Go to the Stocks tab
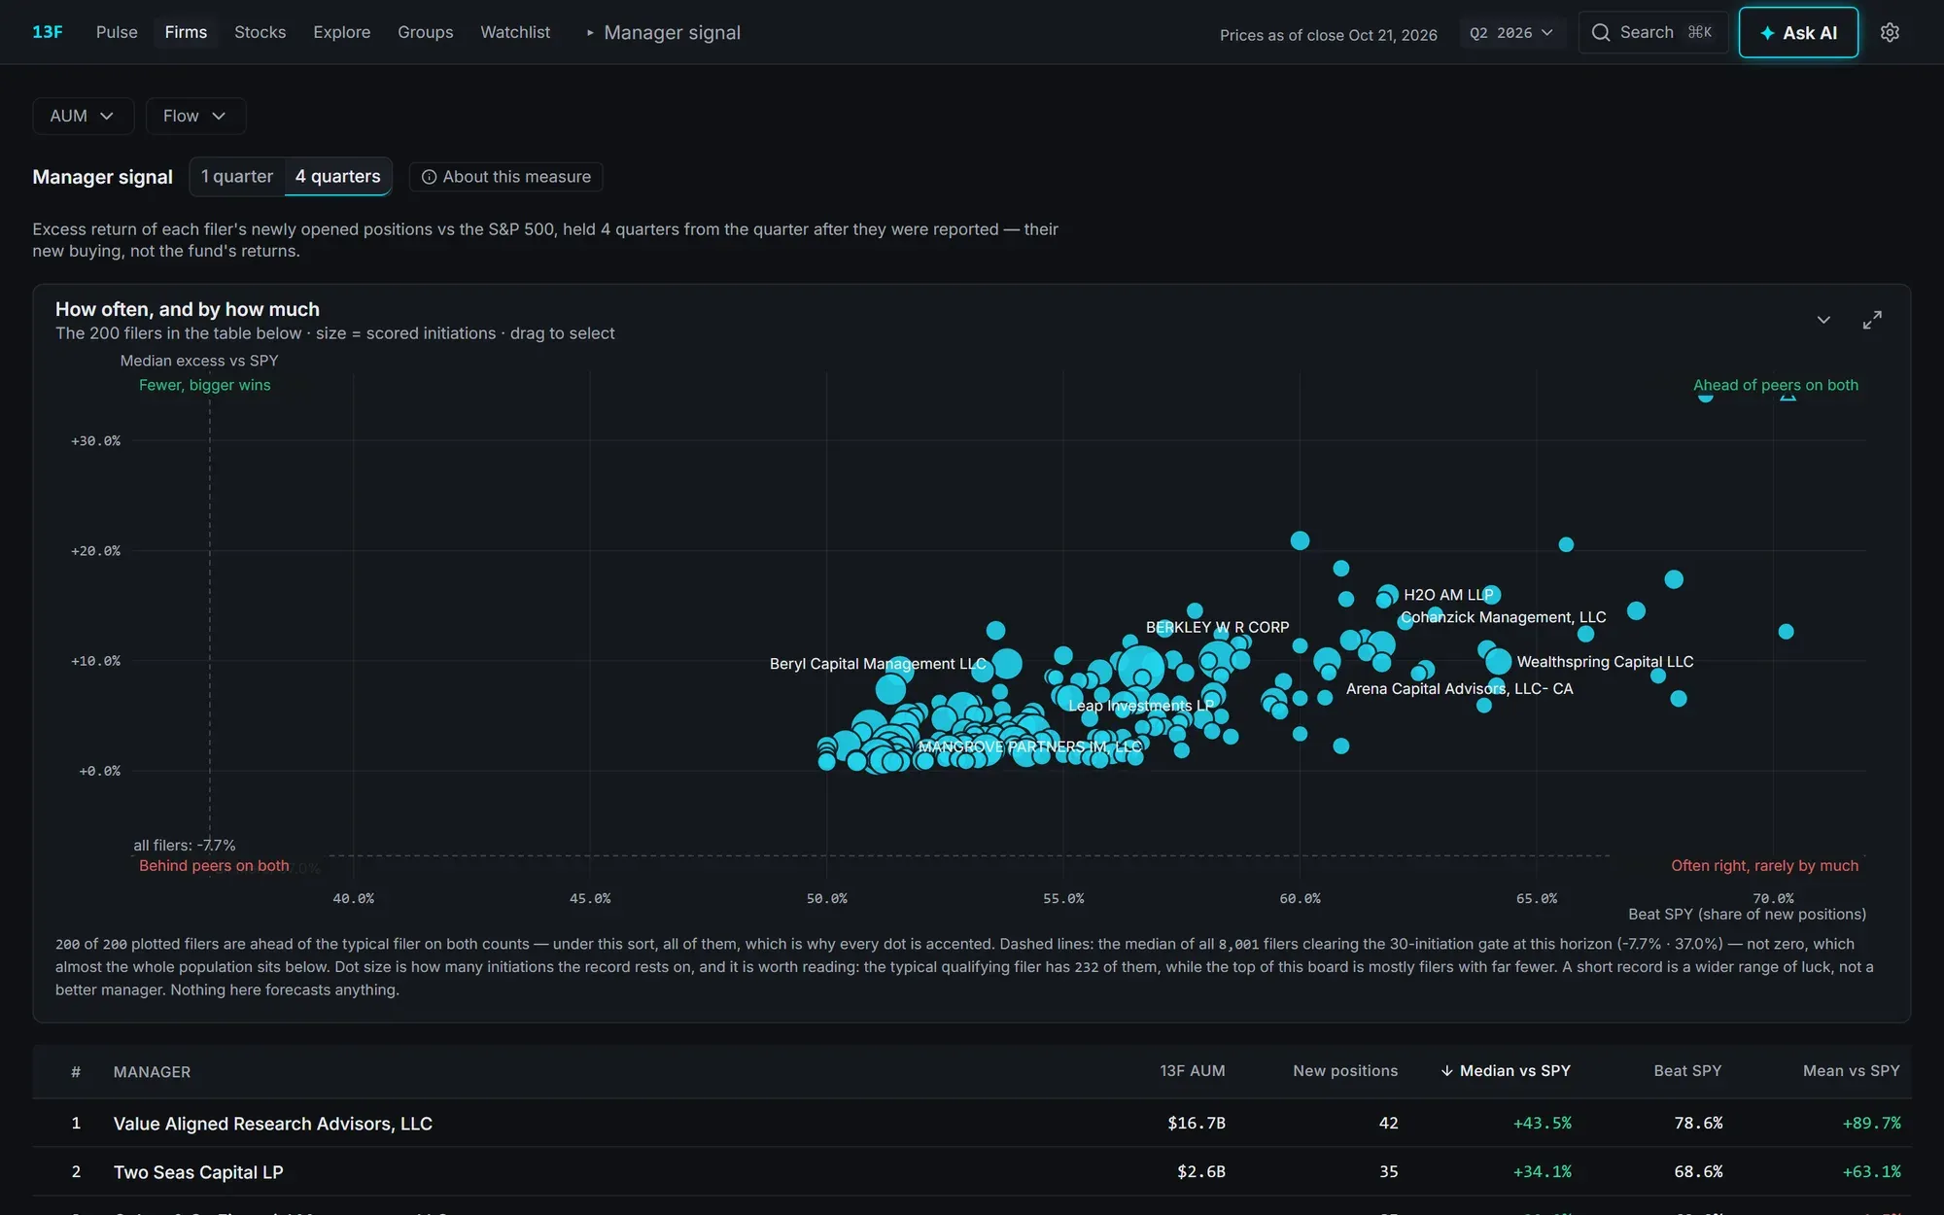 coord(260,32)
